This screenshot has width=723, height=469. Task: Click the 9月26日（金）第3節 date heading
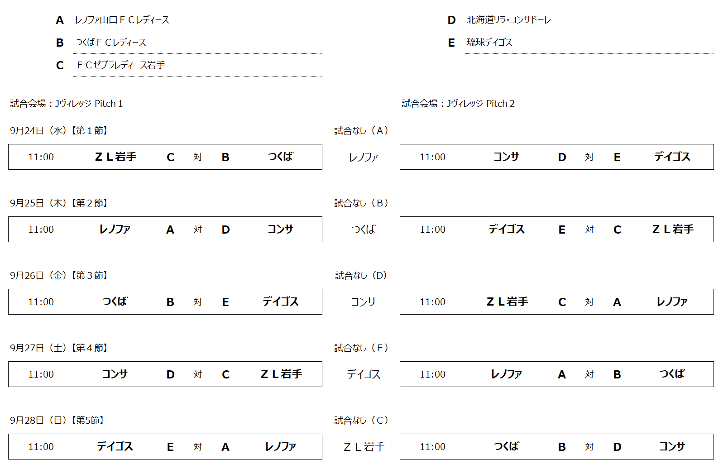[x=60, y=276]
